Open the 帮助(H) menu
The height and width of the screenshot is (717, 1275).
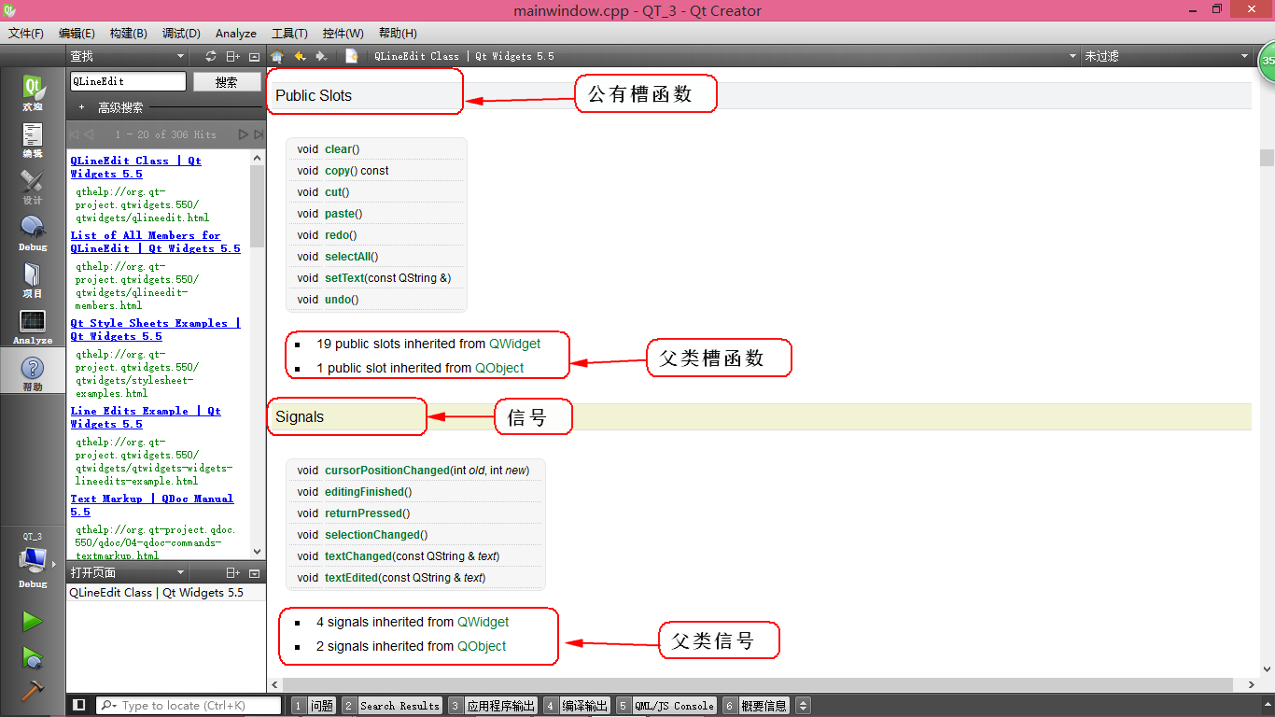coord(398,33)
